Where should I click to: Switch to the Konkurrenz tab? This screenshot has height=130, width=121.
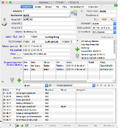(93, 7)
